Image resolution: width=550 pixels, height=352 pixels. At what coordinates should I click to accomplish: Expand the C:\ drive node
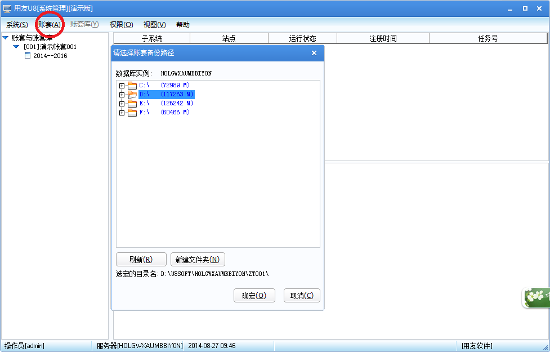(122, 86)
